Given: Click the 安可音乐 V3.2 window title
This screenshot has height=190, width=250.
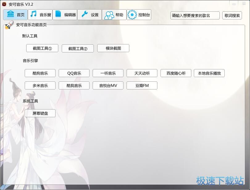Looking at the screenshot, I should point(21,4).
